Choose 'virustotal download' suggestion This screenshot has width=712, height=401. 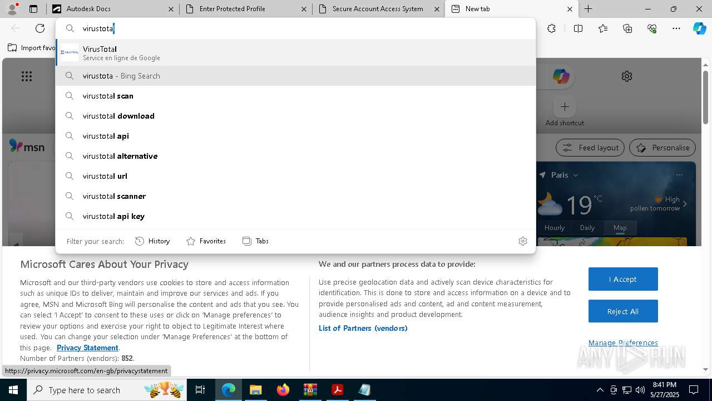coord(295,116)
